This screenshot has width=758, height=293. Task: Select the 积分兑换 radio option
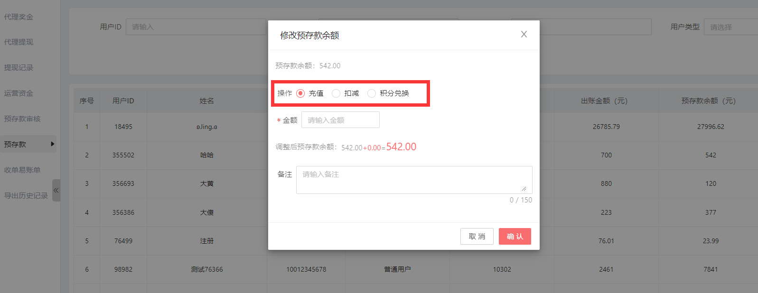[372, 93]
